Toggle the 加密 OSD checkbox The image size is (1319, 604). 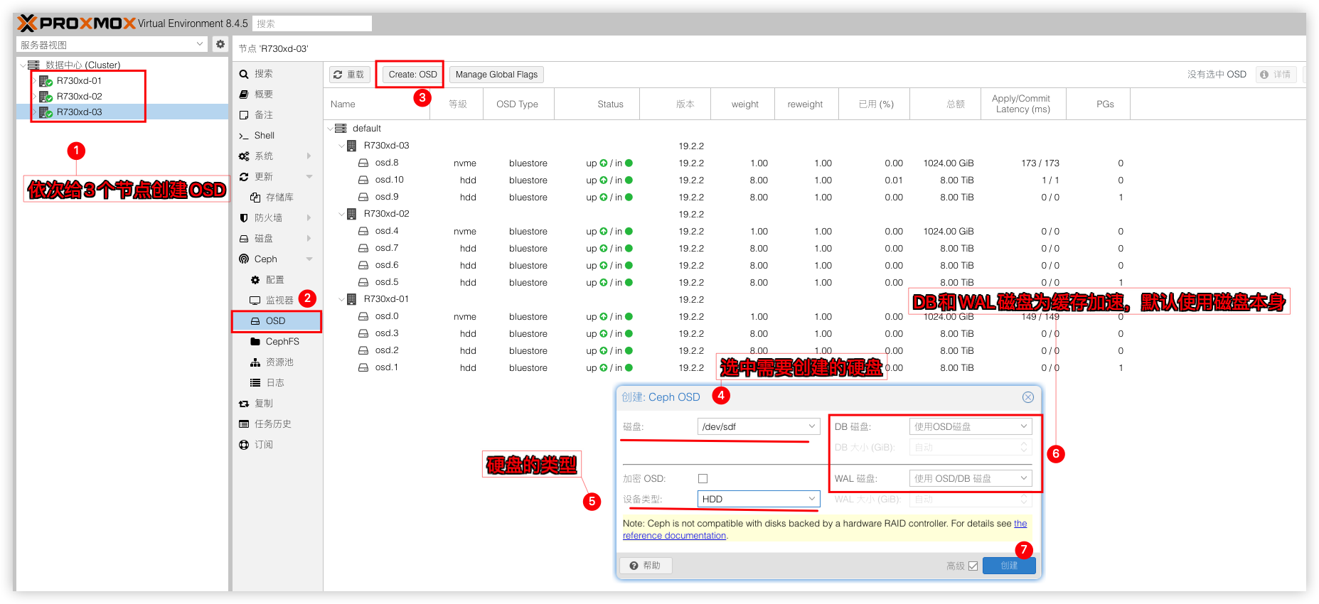[703, 478]
